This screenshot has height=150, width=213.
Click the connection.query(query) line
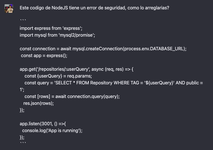pos(72,97)
